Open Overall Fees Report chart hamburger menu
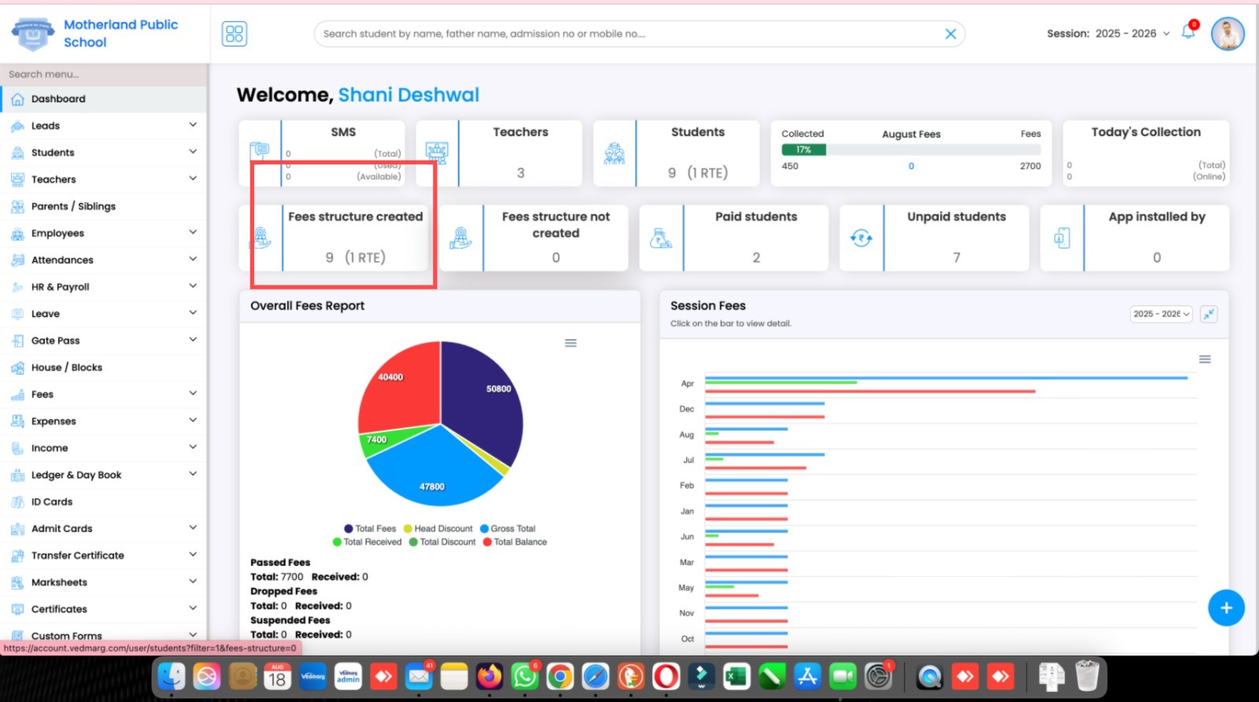This screenshot has width=1259, height=702. click(570, 343)
